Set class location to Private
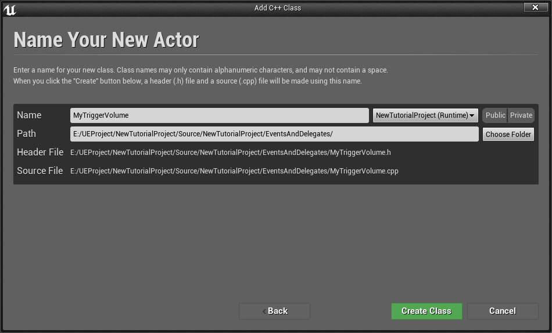The image size is (552, 333). click(x=521, y=115)
